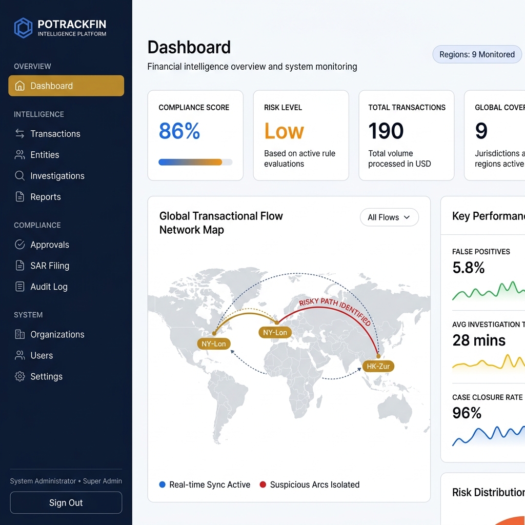This screenshot has width=525, height=525.
Task: Click the Real-time Sync Active legend label
Action: [x=210, y=484]
